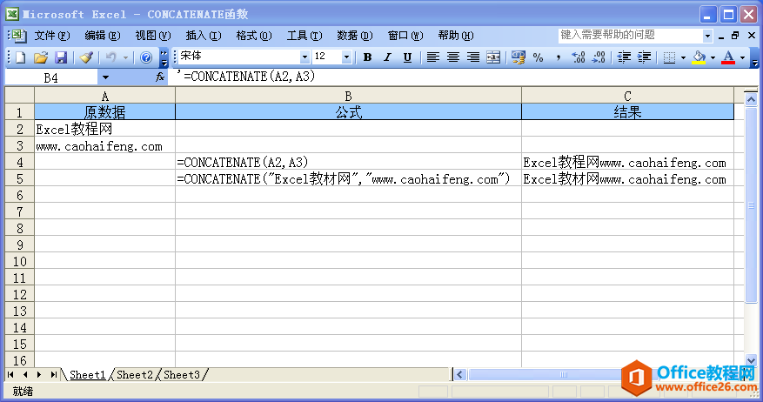
Task: Open the font name dropdown
Action: pyautogui.click(x=305, y=57)
